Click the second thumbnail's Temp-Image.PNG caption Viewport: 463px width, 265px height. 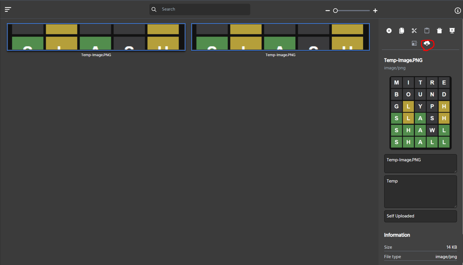point(280,55)
